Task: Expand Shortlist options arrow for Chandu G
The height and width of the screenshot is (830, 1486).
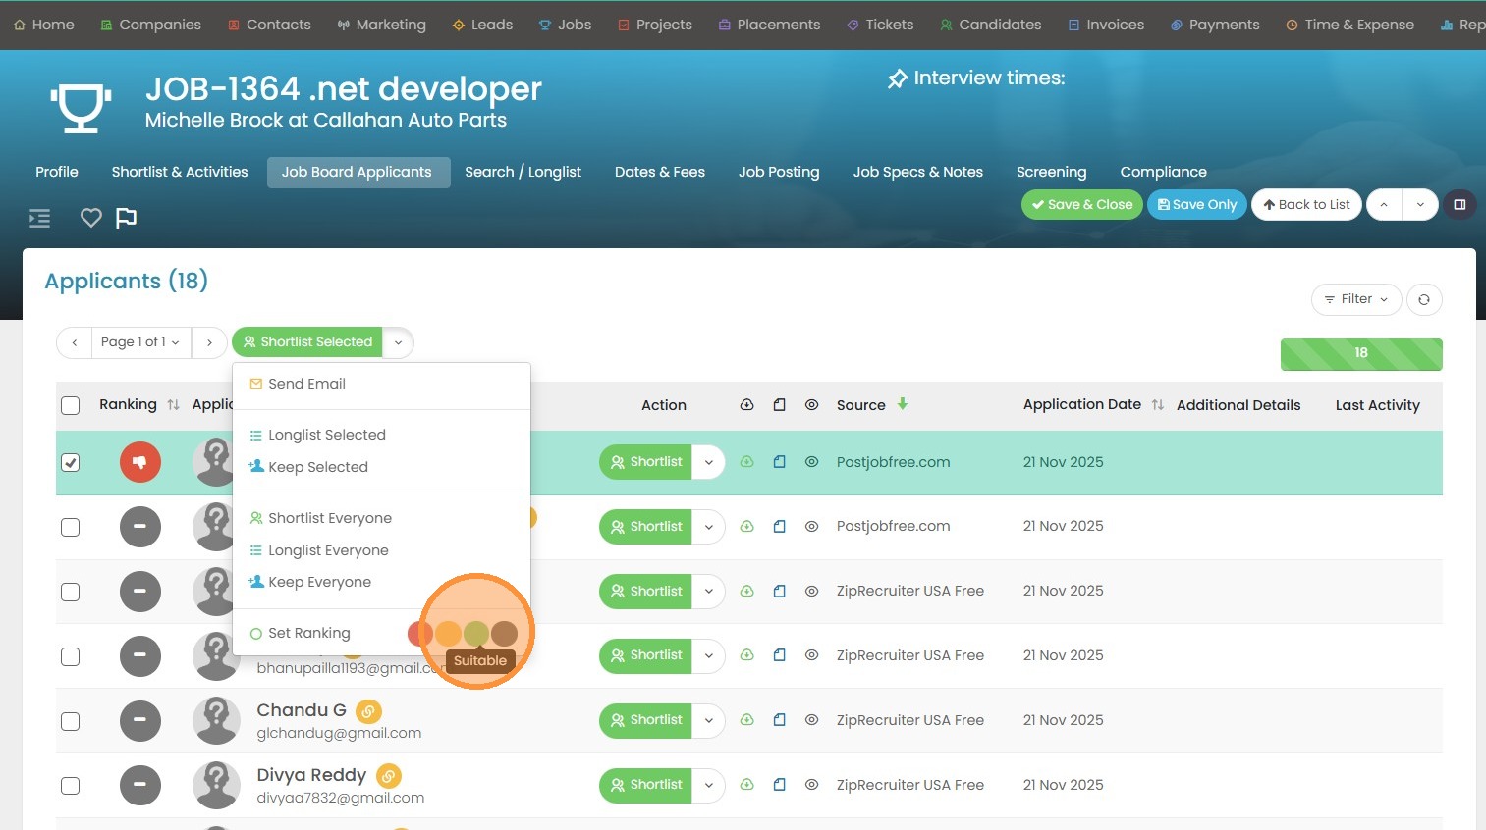Action: (708, 720)
